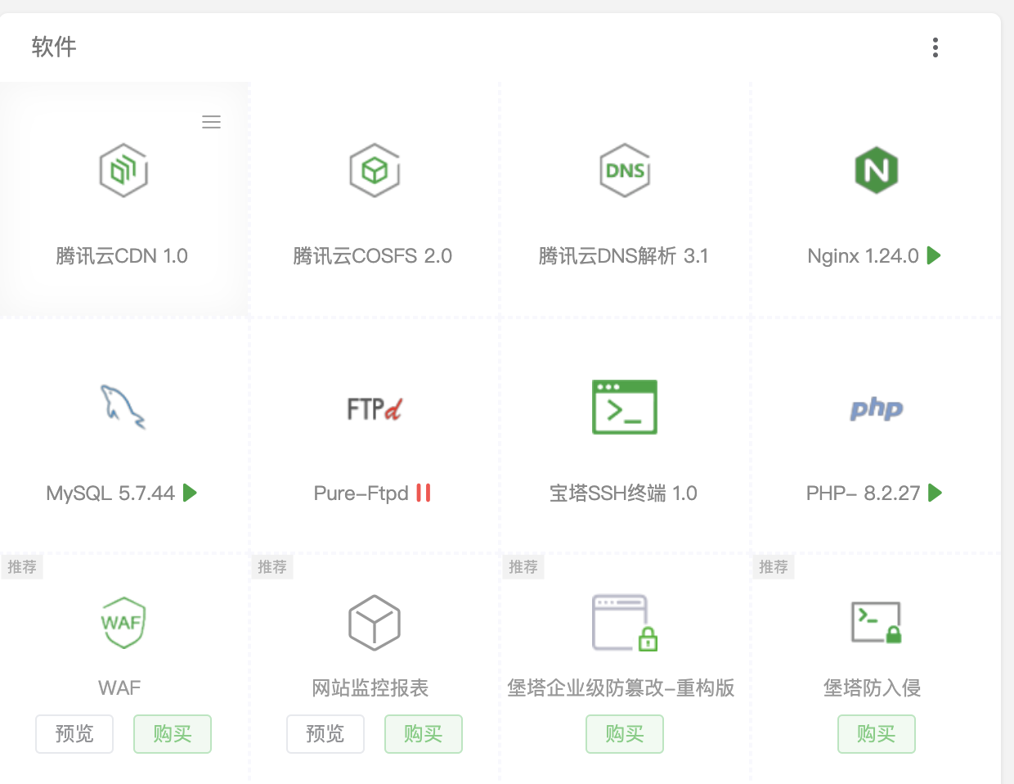Click the 宝塔SSH终端 1.0 label
The width and height of the screenshot is (1014, 784).
tap(623, 493)
